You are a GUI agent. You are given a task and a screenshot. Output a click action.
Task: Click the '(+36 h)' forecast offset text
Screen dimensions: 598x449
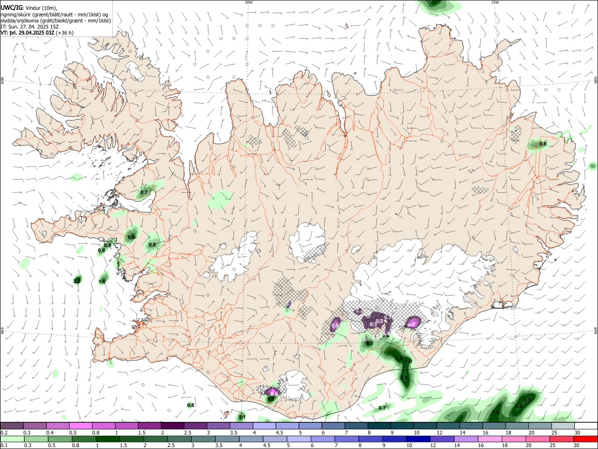coord(64,33)
